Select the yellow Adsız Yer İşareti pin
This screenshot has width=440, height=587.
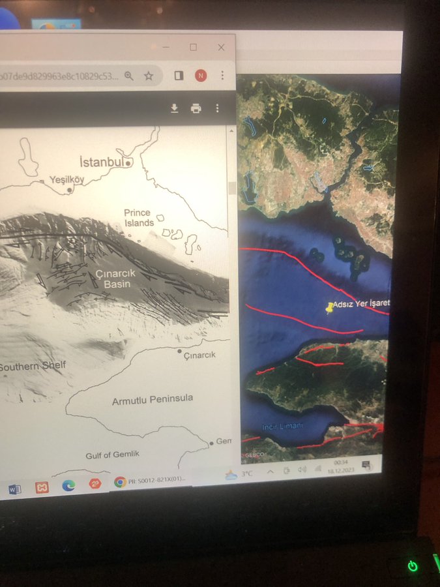tap(330, 307)
